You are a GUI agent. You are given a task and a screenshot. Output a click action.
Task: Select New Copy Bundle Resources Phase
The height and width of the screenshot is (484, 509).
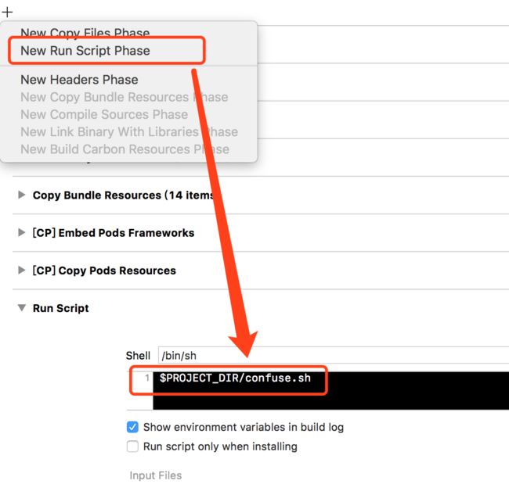[x=124, y=97]
